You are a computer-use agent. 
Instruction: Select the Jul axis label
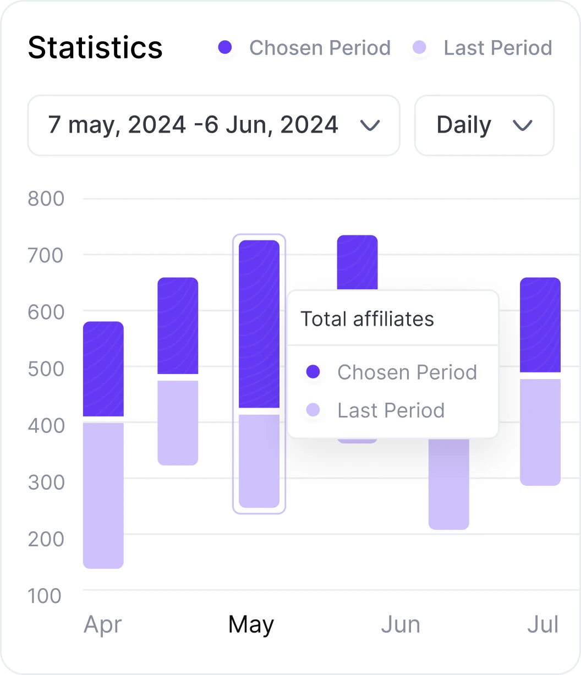[x=544, y=624]
